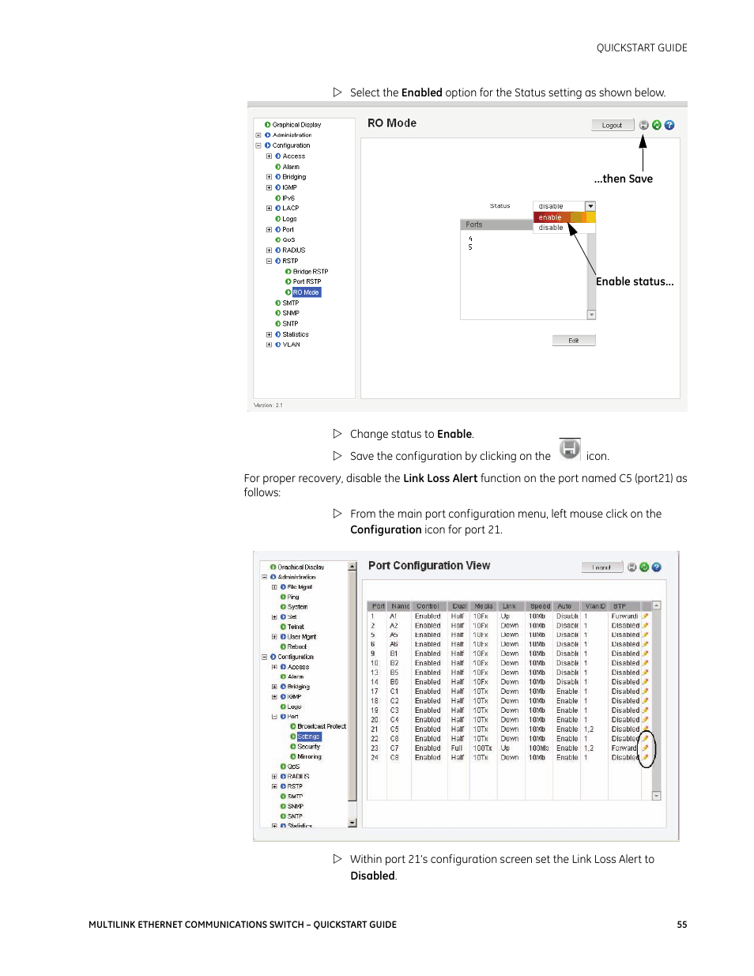
Task: Expand the VLAN node in RO Mode tree
Action: (269, 345)
